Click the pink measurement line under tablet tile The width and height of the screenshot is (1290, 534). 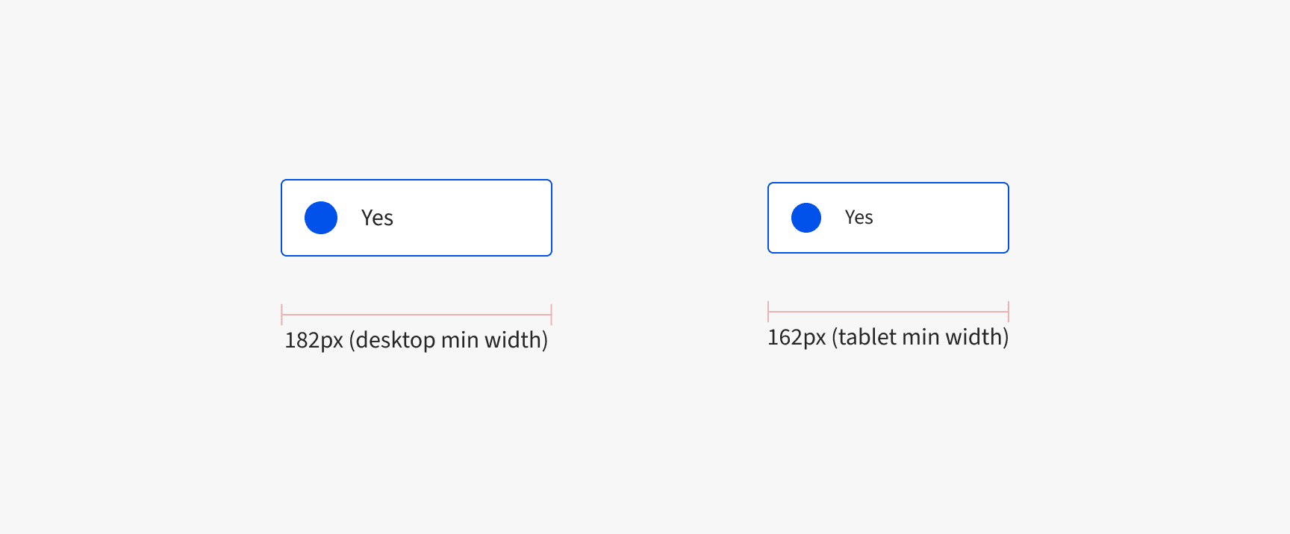click(x=888, y=312)
